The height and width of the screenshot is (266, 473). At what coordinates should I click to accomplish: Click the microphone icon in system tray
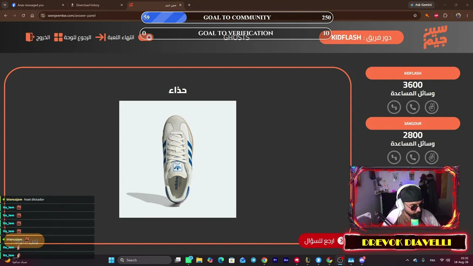(x=423, y=260)
